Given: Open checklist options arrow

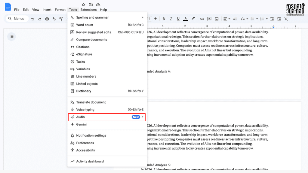Looking at the screenshot, I should 247,19.
